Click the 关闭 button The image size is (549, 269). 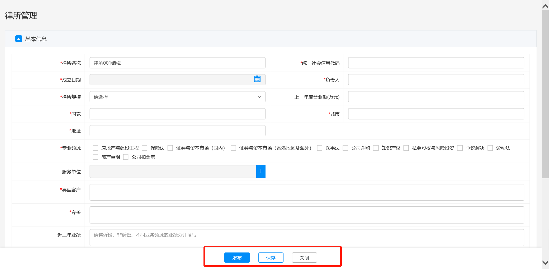click(304, 258)
